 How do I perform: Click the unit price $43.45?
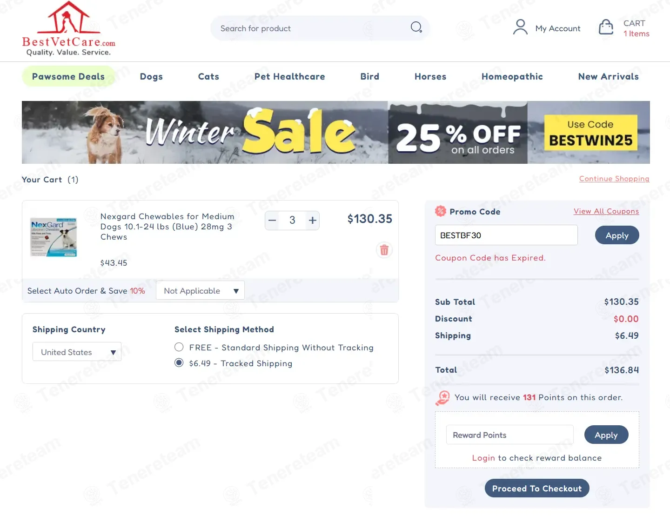tap(114, 262)
